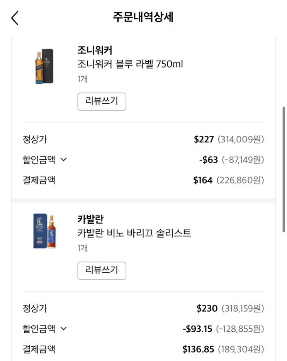Click the 1개 quantity under 조니워커 블루 라벨
Image resolution: width=287 pixels, height=361 pixels.
tap(82, 79)
